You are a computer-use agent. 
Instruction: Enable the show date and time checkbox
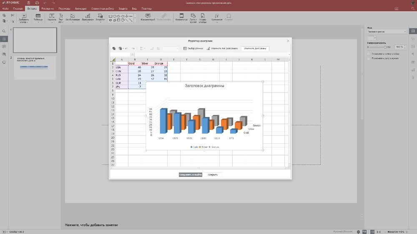click(369, 58)
